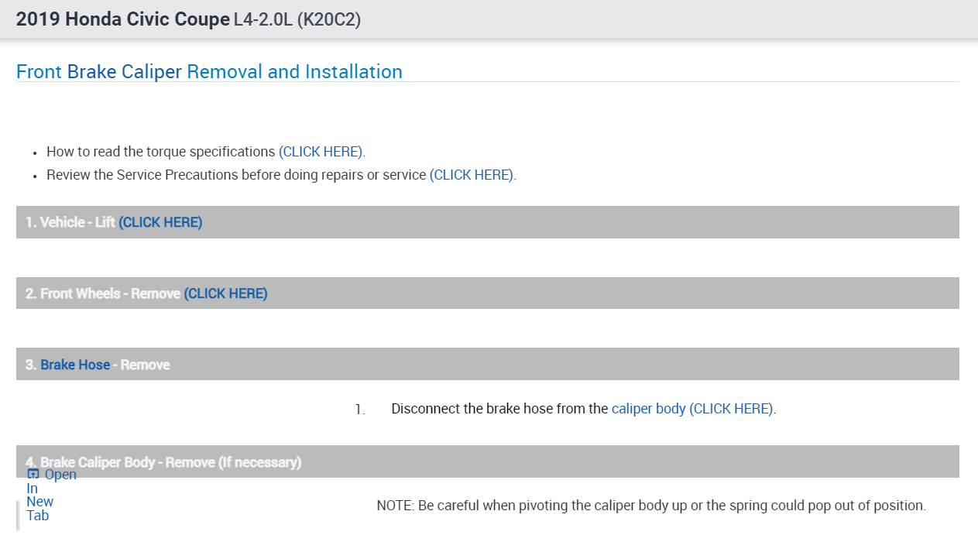
Task: Collapse the '4. Brake Caliper Body - Remove' section
Action: (x=542, y=462)
